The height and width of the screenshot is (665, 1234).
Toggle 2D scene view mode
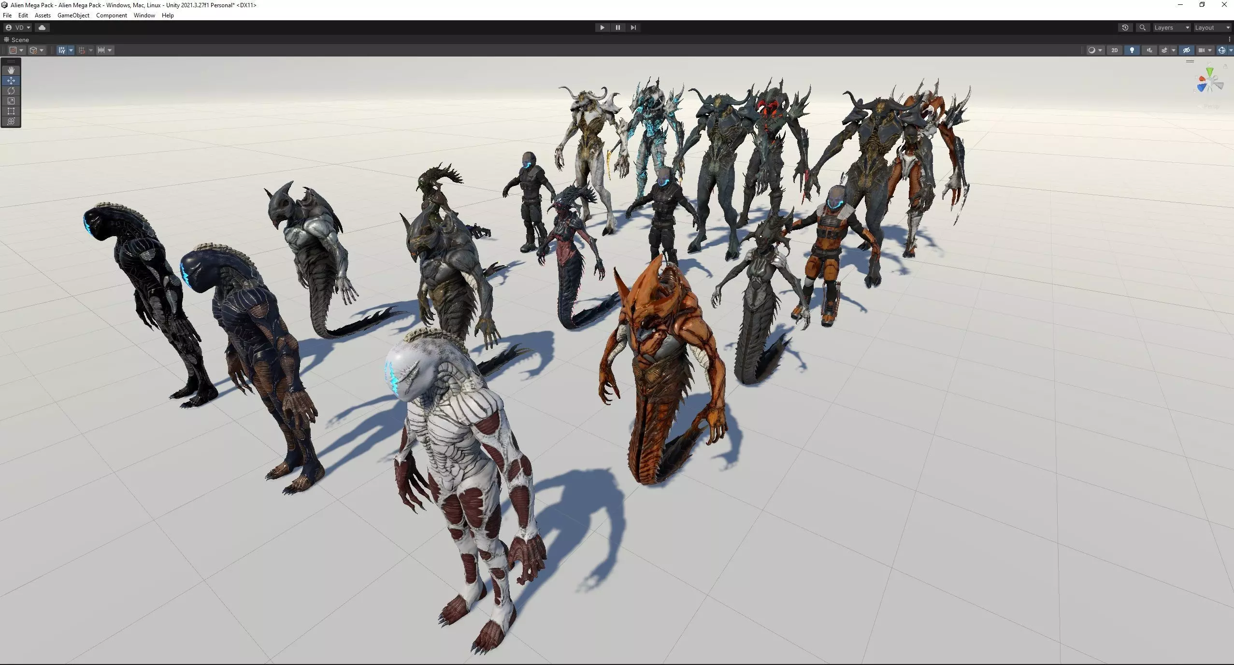1115,50
